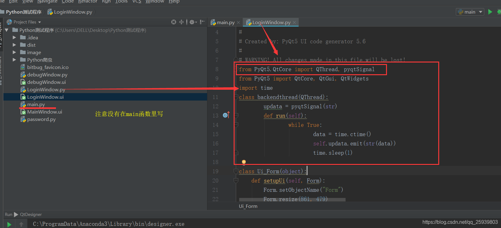Collapse the setupUi method fold marker
The image size is (501, 228).
236,180
